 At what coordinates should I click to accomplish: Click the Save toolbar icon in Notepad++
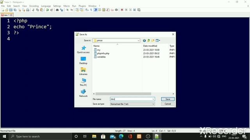tap(11, 10)
